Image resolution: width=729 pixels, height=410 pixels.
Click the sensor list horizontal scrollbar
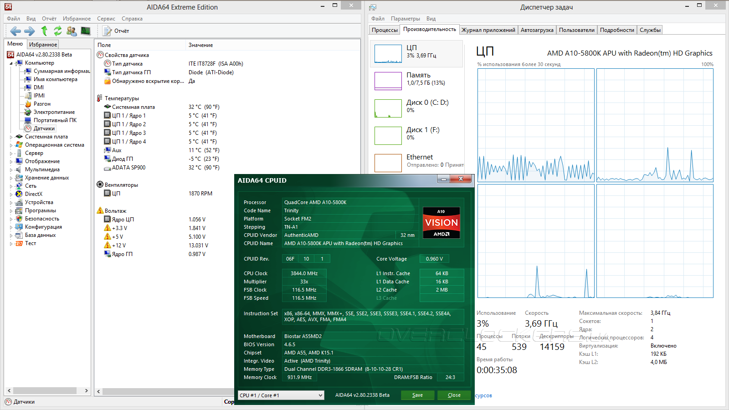coord(167,391)
